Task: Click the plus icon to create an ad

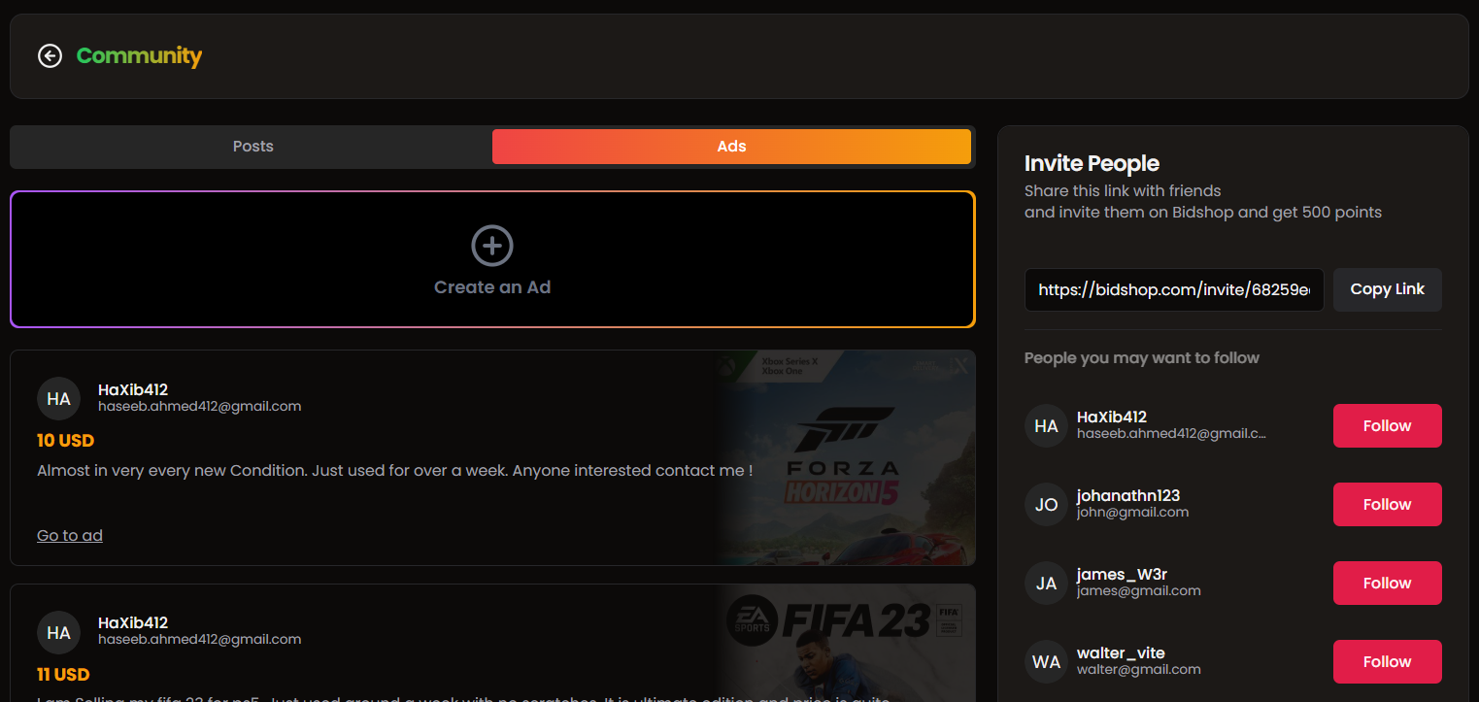Action: [x=492, y=246]
